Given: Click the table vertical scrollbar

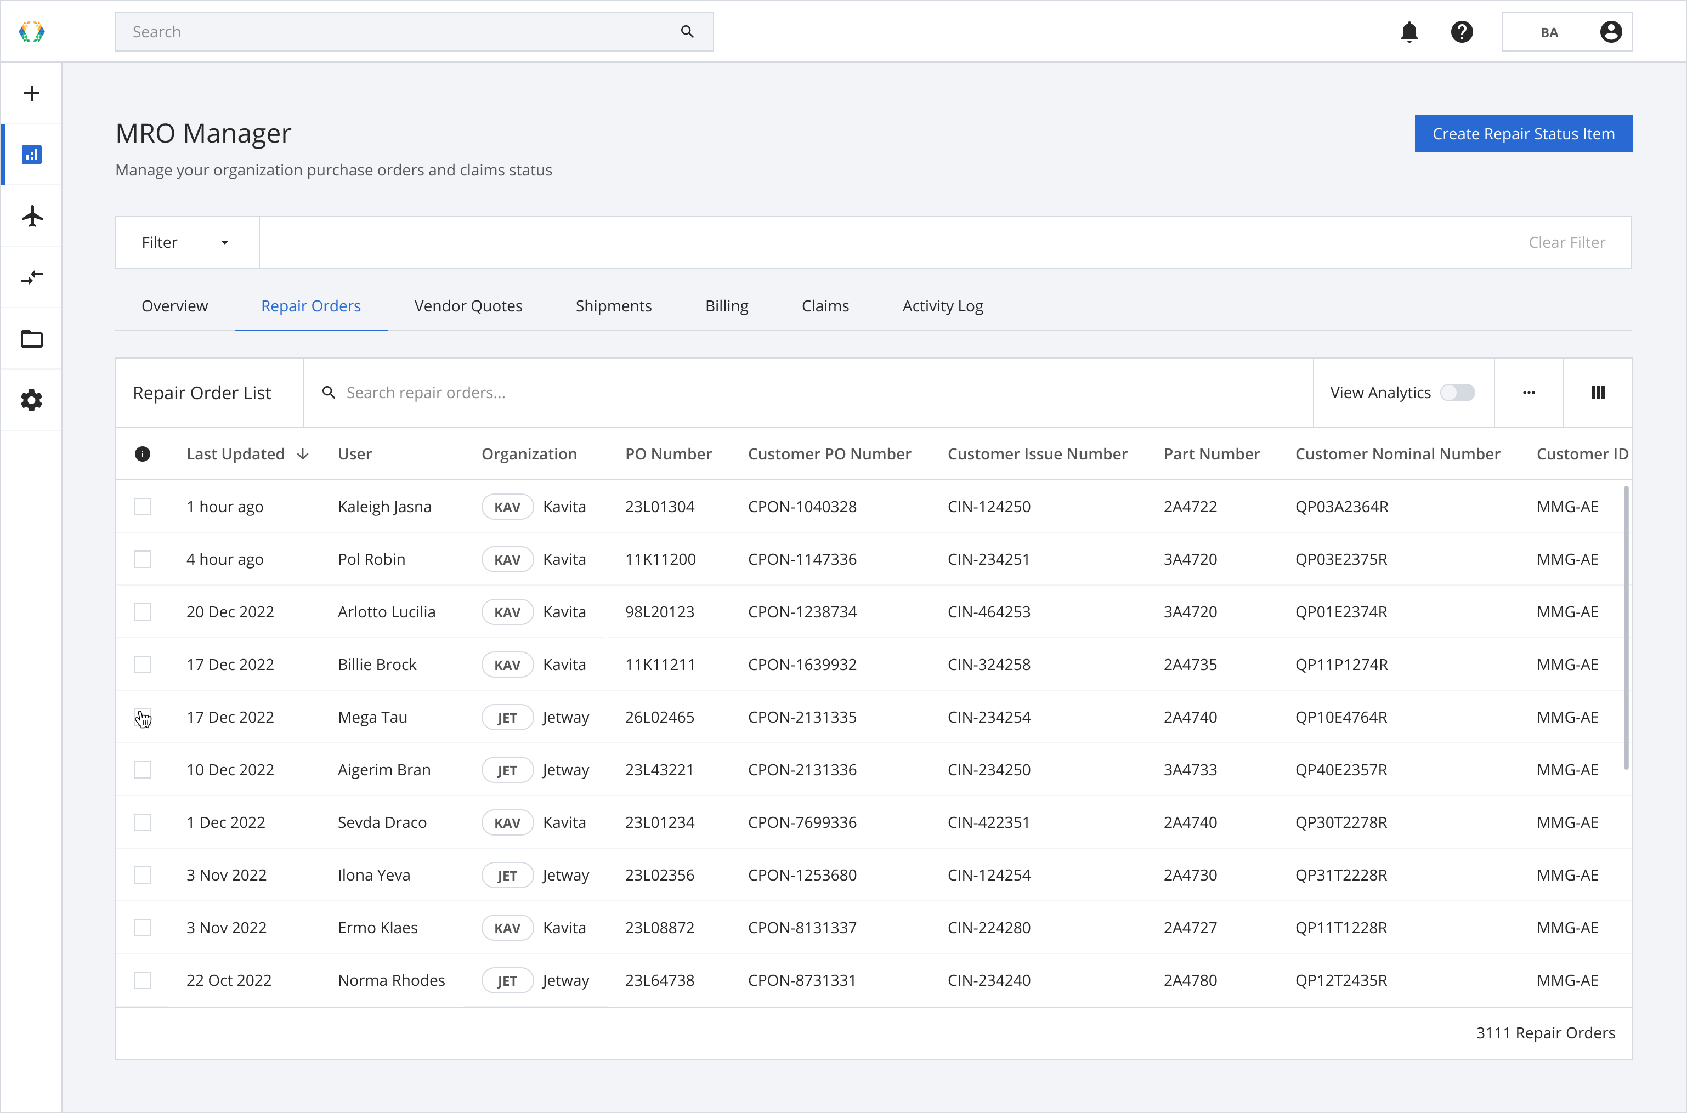Looking at the screenshot, I should pos(1626,627).
